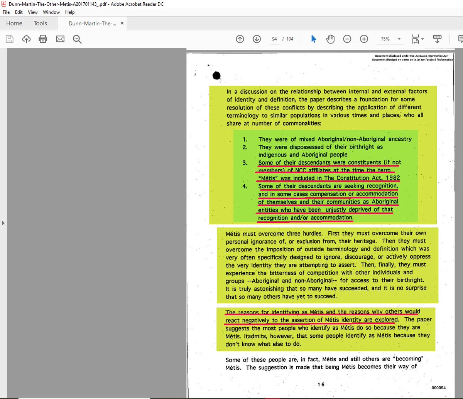
Task: Switch to the Home tab
Action: (14, 23)
